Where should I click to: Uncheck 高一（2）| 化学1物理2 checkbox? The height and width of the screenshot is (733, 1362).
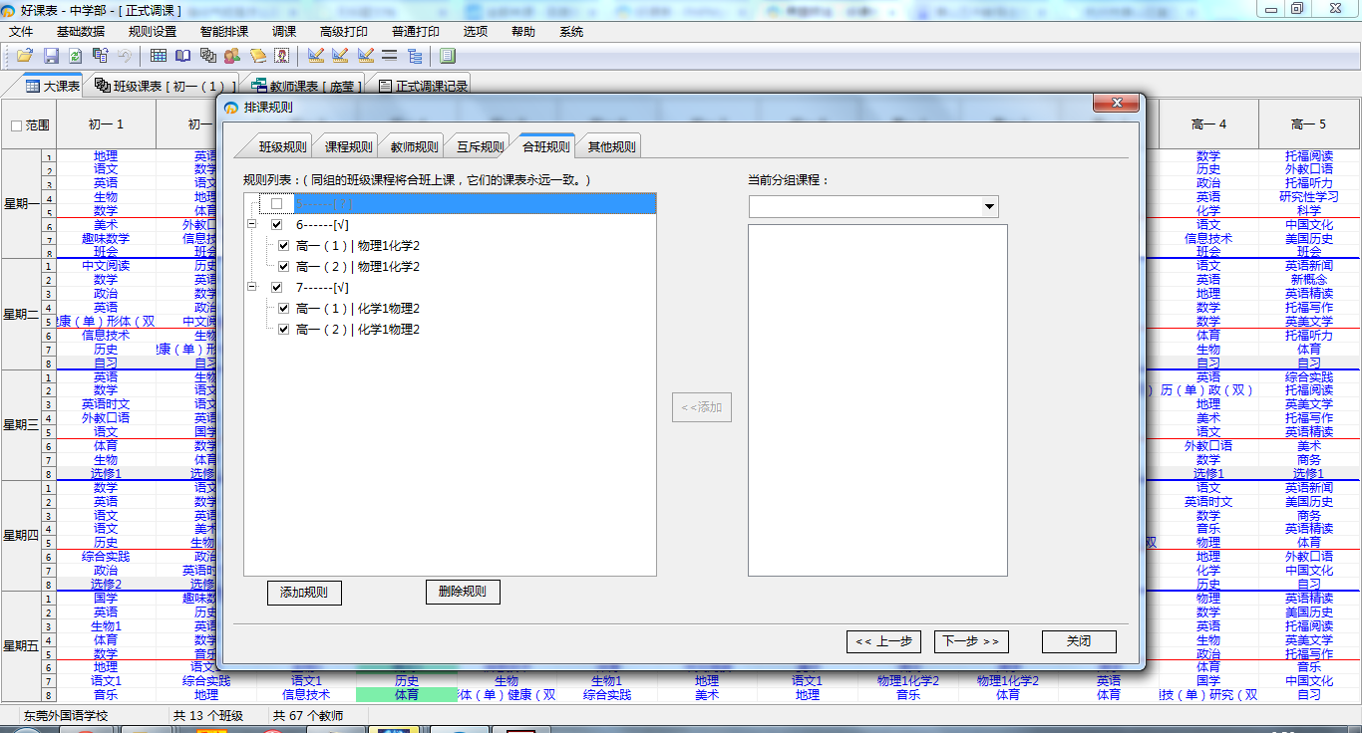coord(284,329)
